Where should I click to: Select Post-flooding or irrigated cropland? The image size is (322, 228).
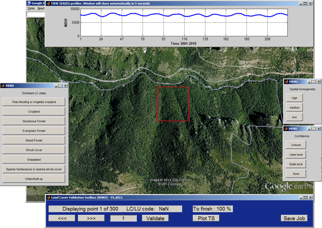click(34, 102)
